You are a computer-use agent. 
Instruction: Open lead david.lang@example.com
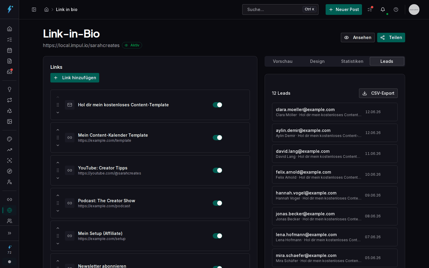pyautogui.click(x=335, y=154)
